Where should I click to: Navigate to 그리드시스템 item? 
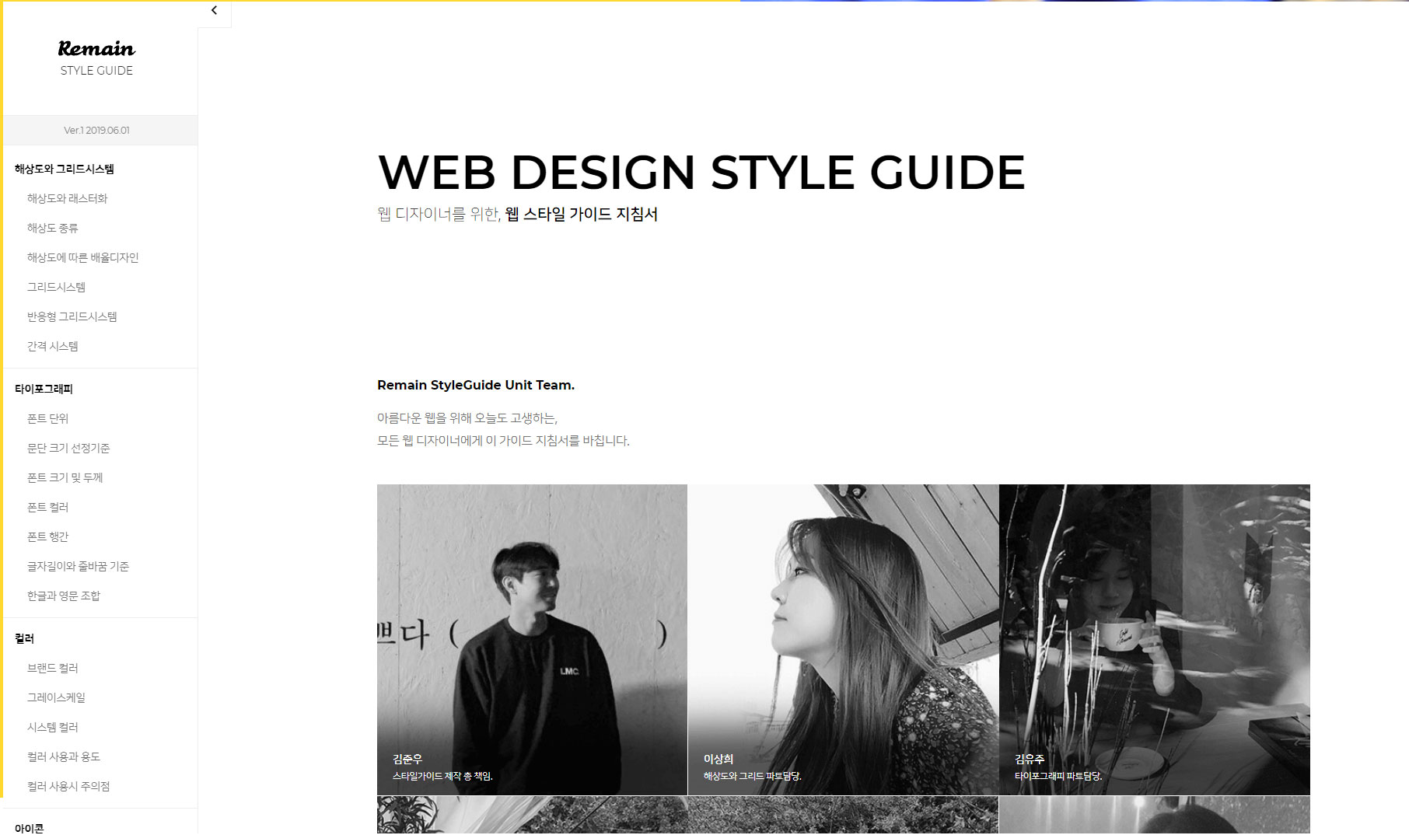(x=57, y=287)
